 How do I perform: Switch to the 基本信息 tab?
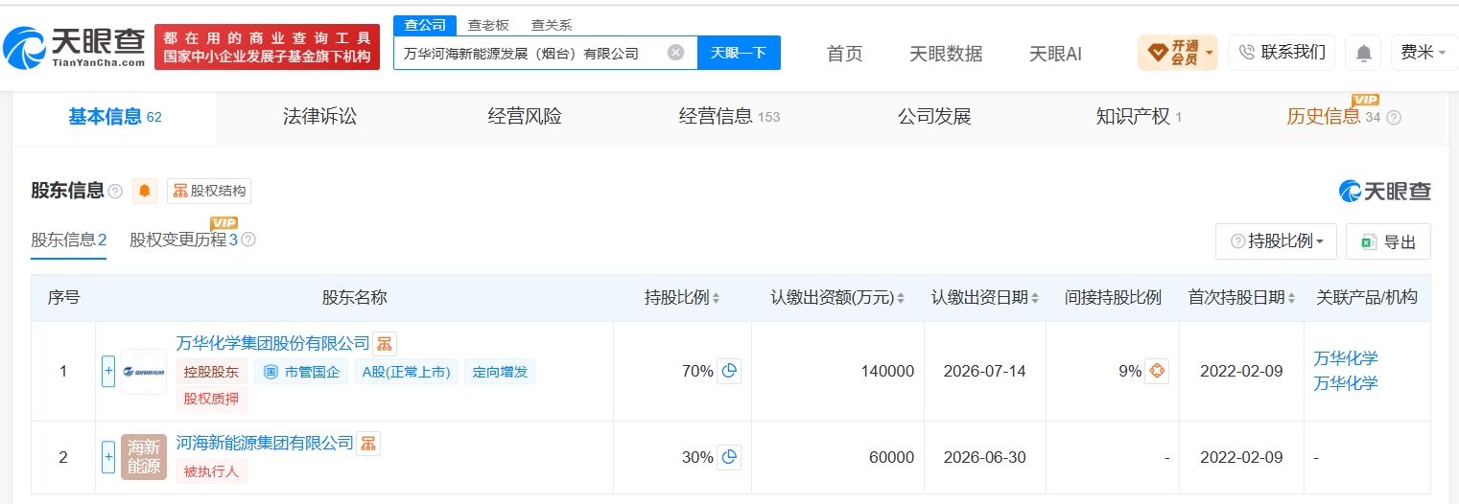114,117
